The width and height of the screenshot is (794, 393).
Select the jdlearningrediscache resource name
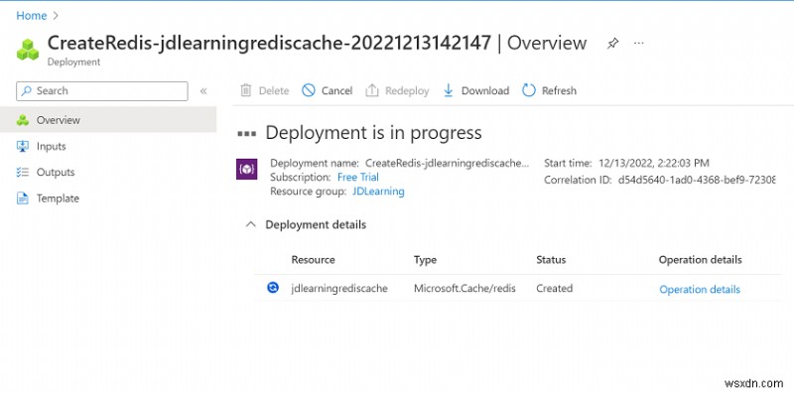pyautogui.click(x=339, y=289)
